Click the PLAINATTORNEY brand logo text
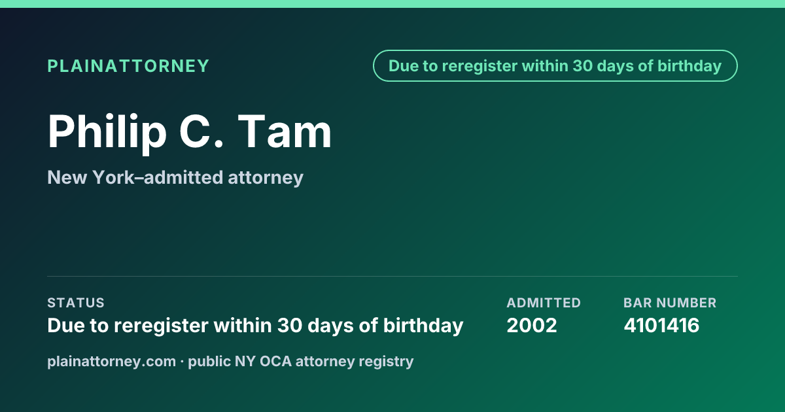Screen dimensions: 785x412 click(x=128, y=66)
